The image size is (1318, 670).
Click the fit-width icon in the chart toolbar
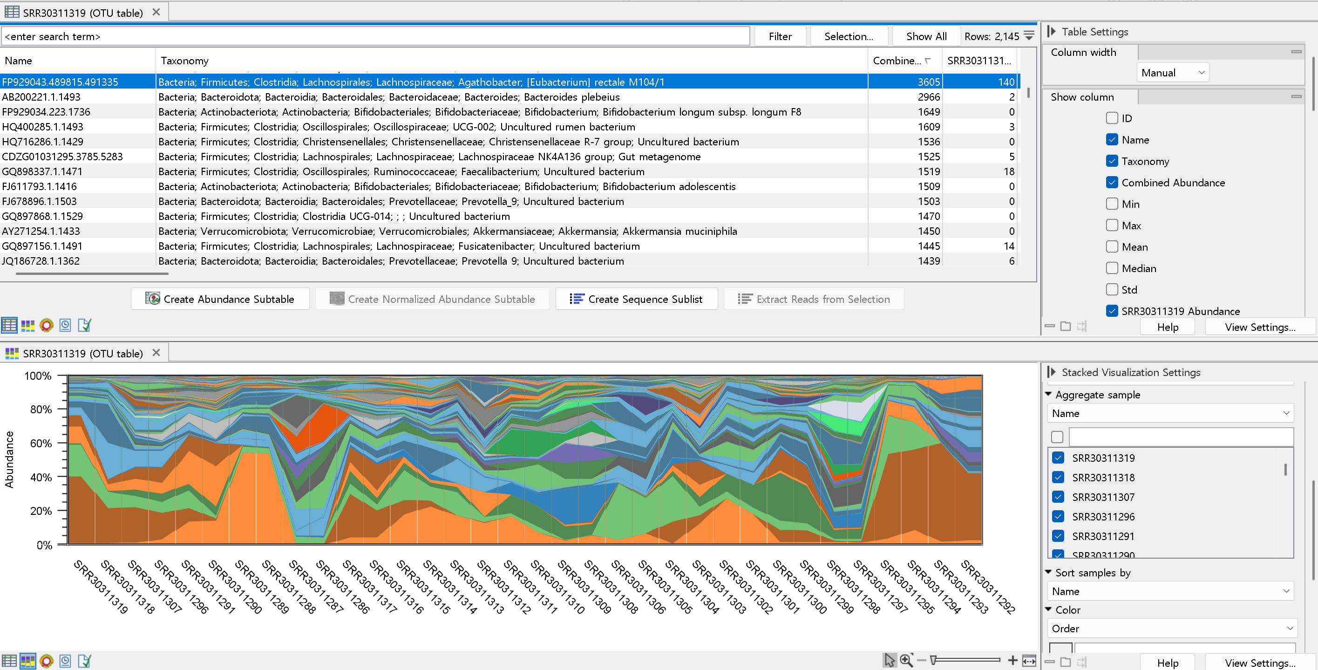(x=1029, y=660)
